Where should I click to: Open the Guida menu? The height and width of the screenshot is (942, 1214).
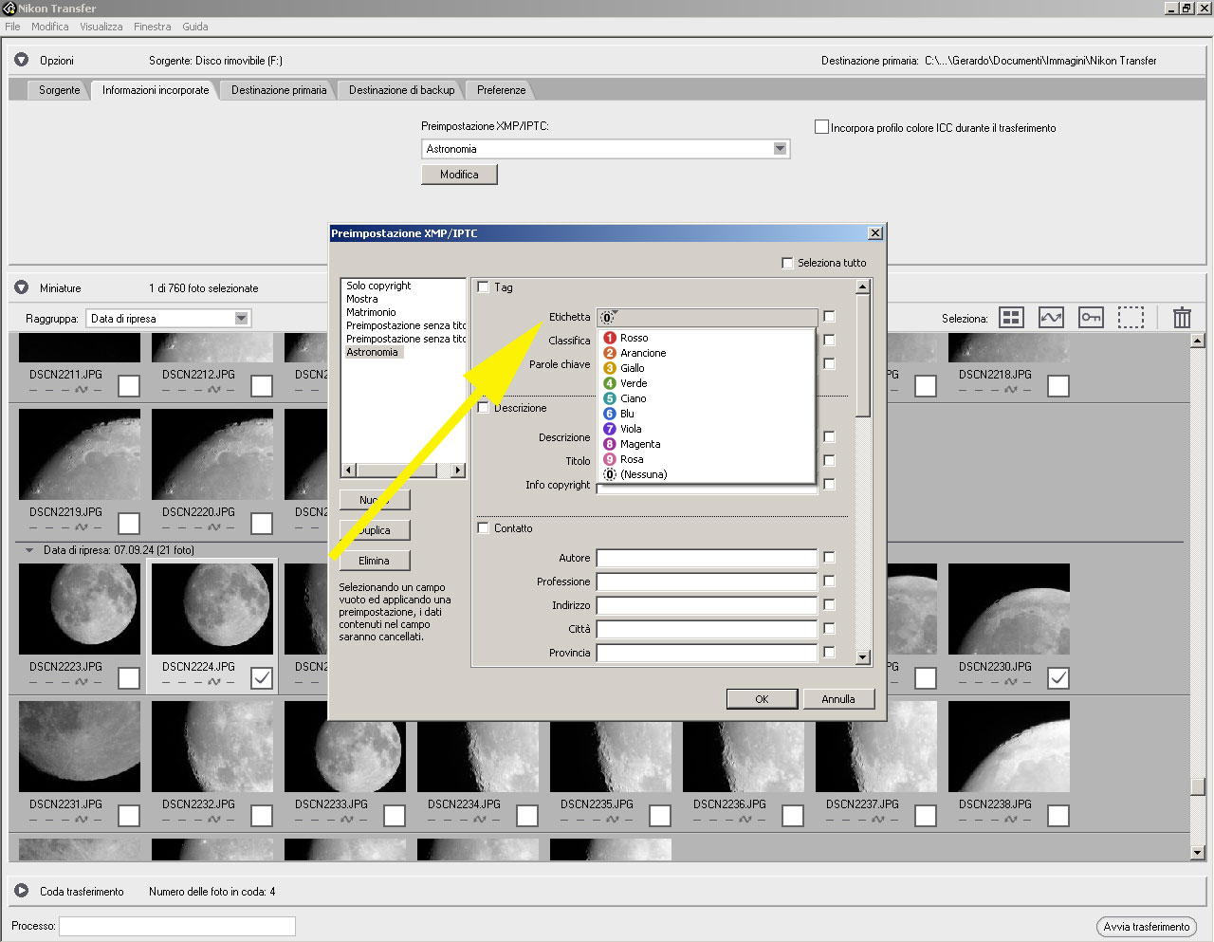coord(195,27)
